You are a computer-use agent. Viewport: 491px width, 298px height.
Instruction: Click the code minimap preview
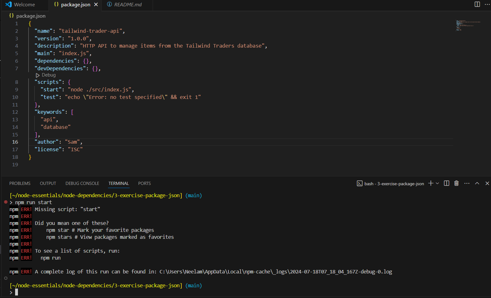tap(468, 25)
